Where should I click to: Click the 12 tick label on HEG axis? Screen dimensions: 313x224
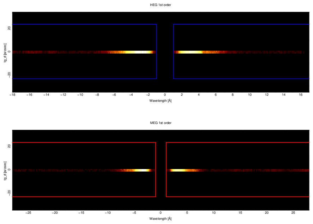(x=267, y=95)
